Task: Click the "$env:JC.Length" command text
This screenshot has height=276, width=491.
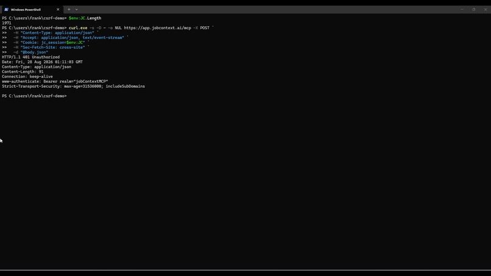Action: click(85, 18)
